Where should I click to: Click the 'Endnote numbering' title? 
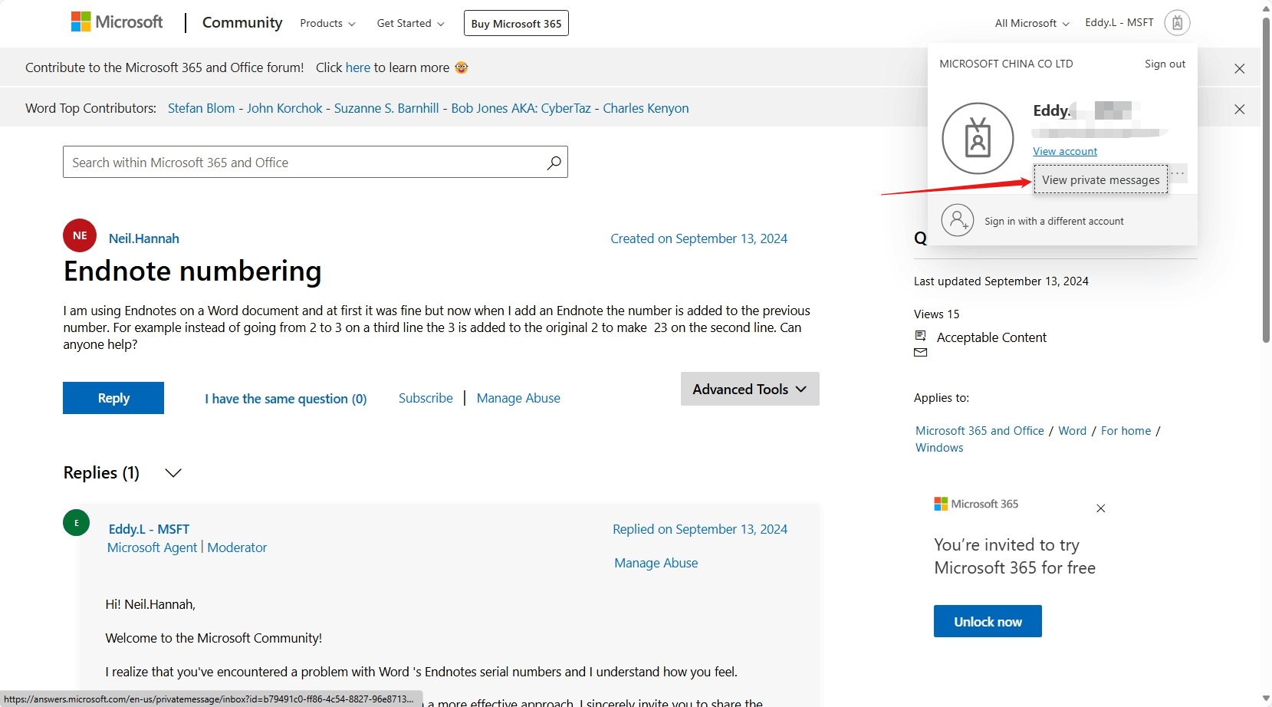tap(192, 271)
